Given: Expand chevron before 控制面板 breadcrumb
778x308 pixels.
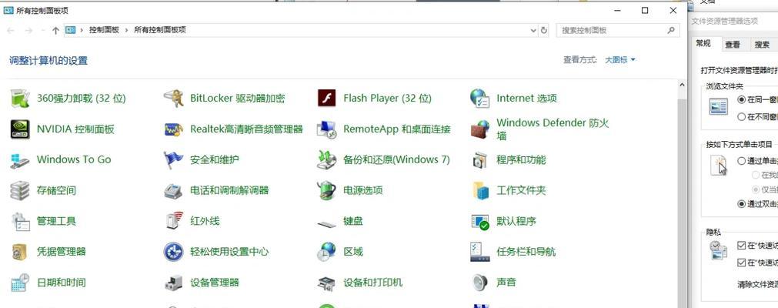Looking at the screenshot, I should point(82,30).
